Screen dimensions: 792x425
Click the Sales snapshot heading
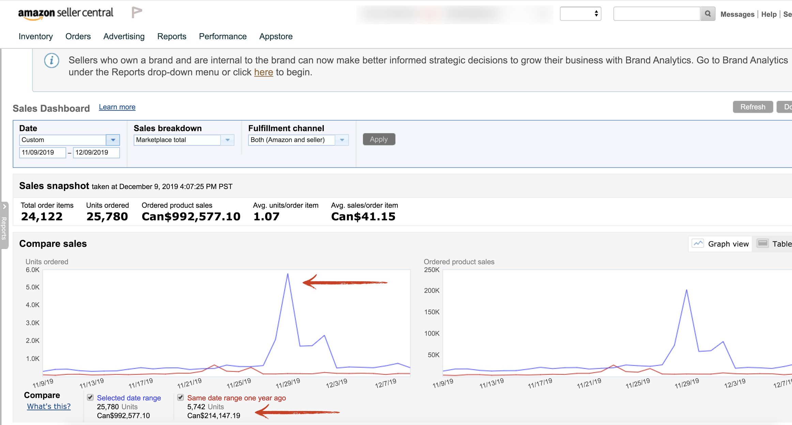54,186
